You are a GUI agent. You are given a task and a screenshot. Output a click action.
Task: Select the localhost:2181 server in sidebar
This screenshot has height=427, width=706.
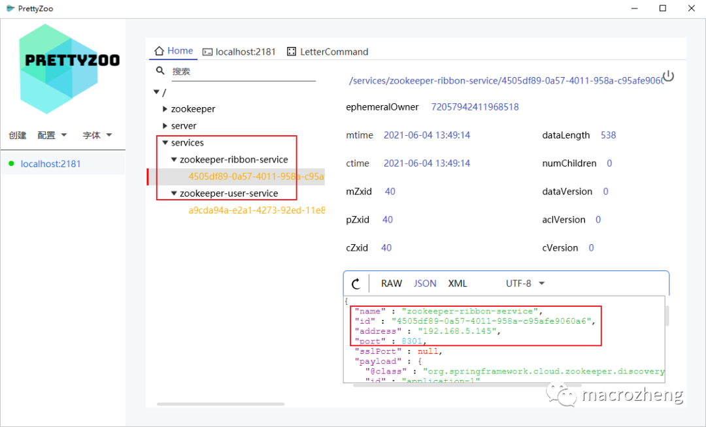pos(50,164)
